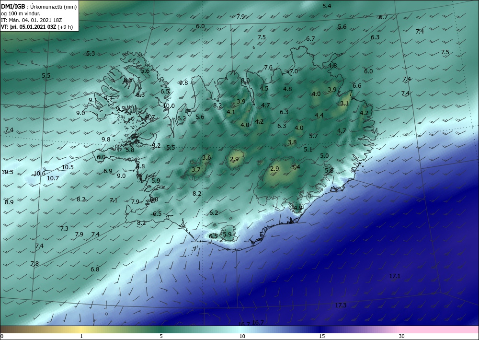Click the 3.4 value on the ice cap
Screen dimensions: 479x340
[296, 167]
